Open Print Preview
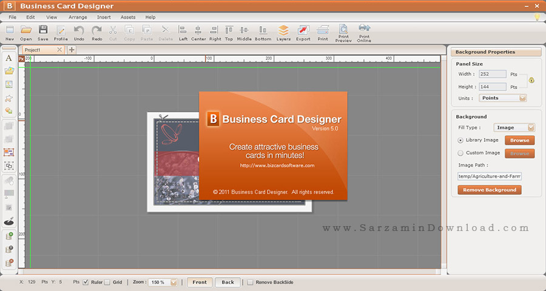 (x=343, y=33)
